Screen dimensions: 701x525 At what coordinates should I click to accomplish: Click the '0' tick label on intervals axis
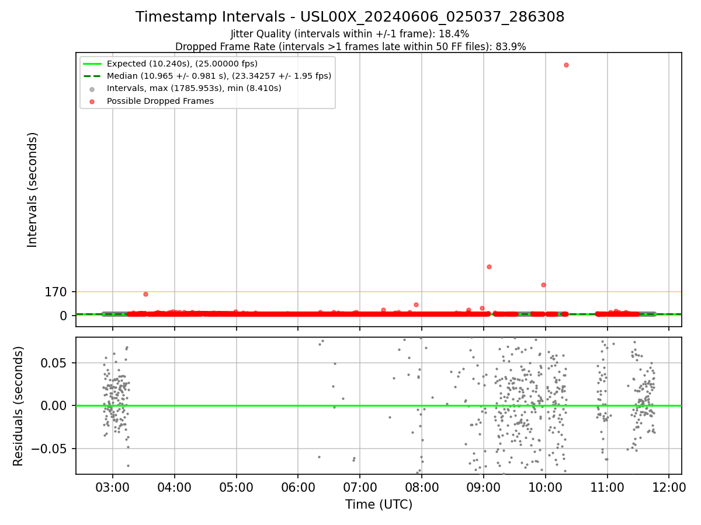(x=64, y=316)
